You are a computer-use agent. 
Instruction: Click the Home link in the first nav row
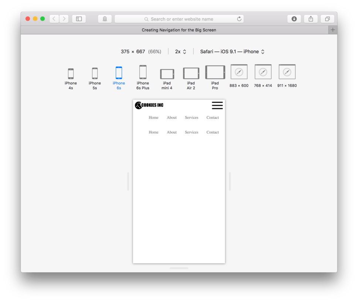tap(153, 118)
